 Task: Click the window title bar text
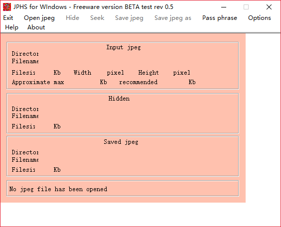(x=93, y=7)
